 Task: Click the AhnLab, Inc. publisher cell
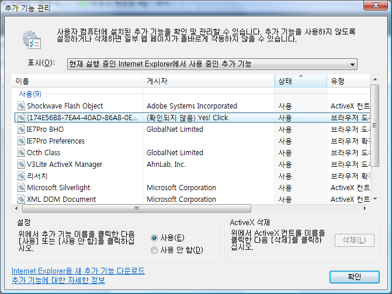166,164
